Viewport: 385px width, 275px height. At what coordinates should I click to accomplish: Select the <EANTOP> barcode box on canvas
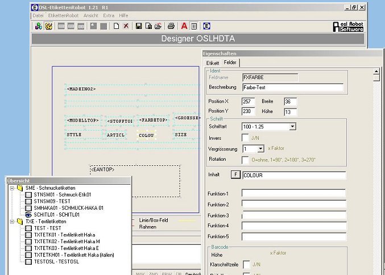tap(135, 181)
